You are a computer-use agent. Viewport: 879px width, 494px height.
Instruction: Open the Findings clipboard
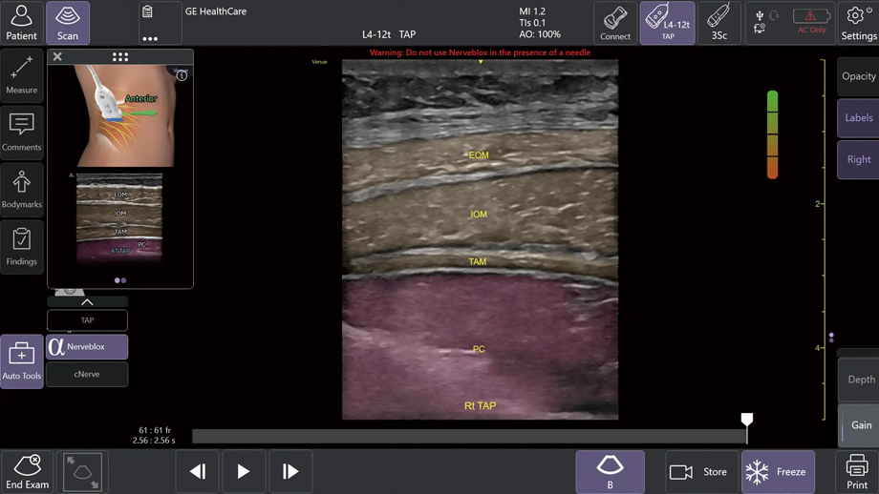pos(21,245)
